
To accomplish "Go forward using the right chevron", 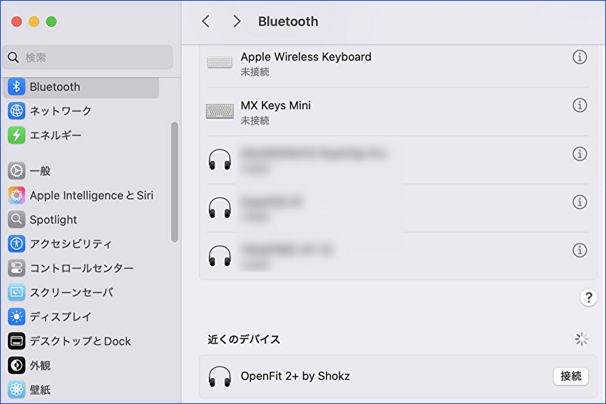I will [x=237, y=21].
